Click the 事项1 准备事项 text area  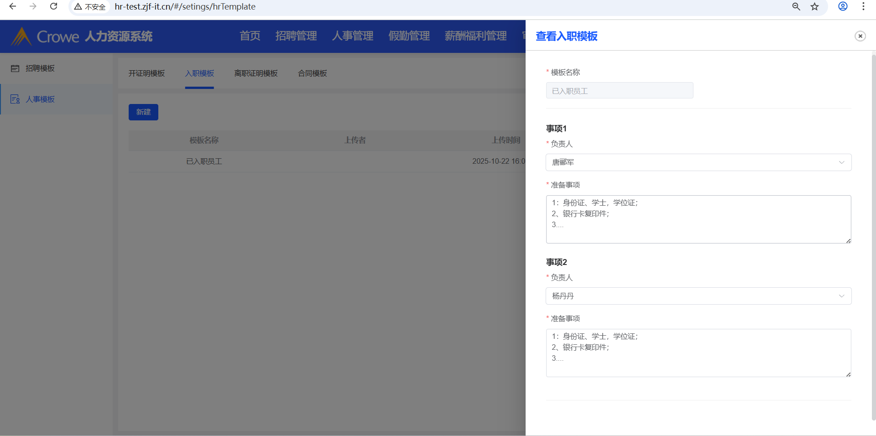point(698,219)
